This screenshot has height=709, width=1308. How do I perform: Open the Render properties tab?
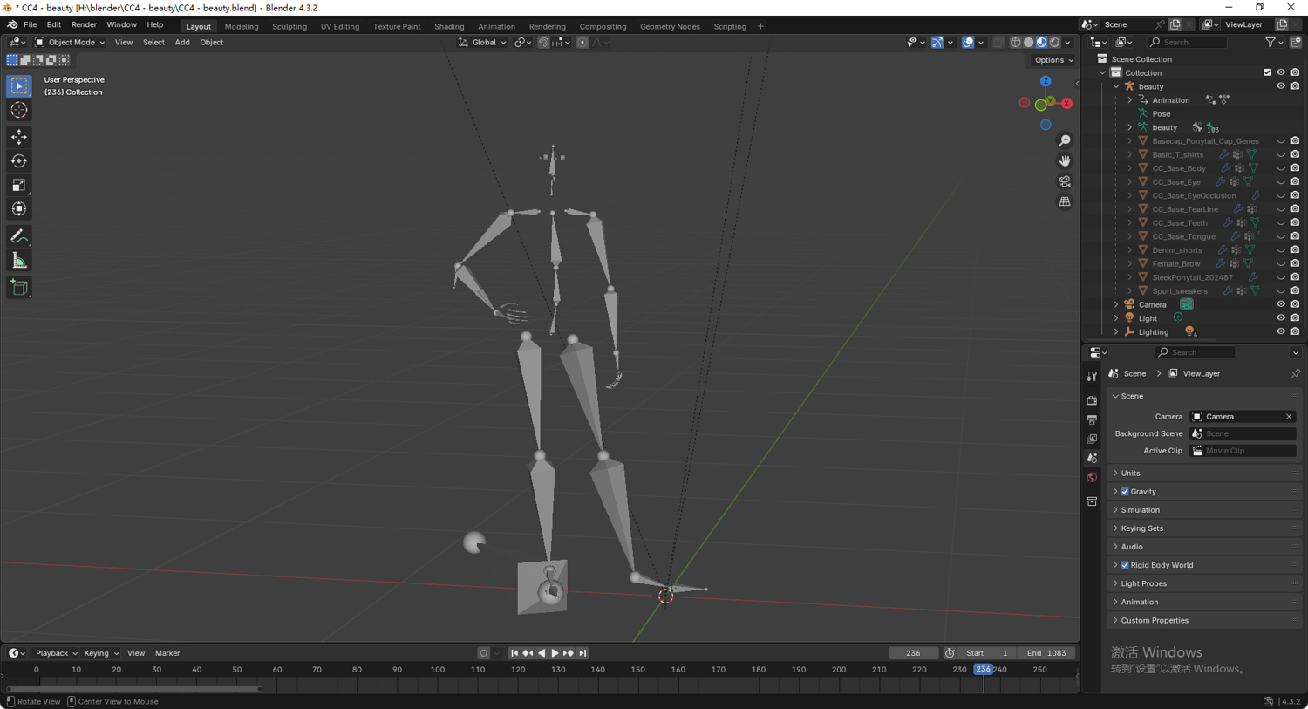click(1092, 400)
